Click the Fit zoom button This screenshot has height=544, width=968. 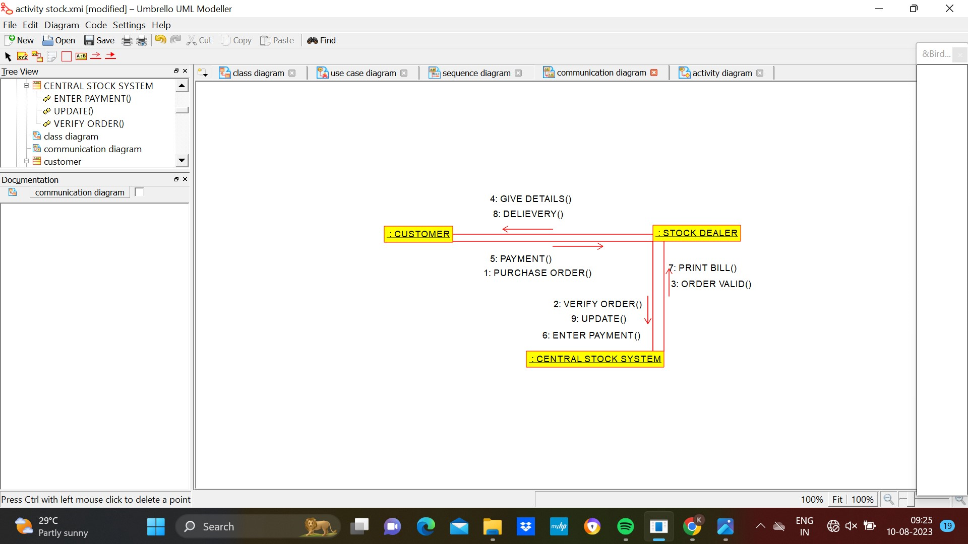837,499
